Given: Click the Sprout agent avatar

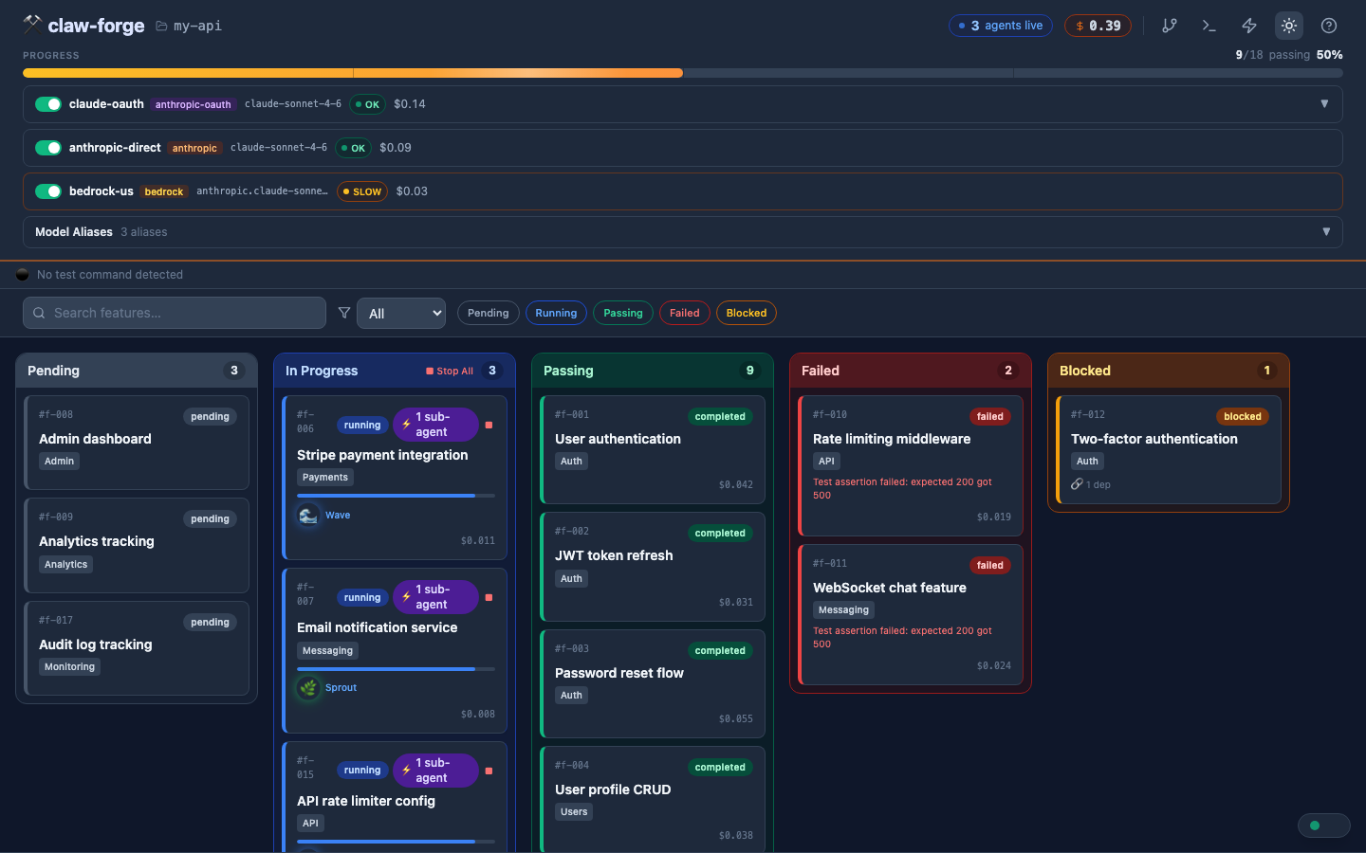Looking at the screenshot, I should (x=308, y=688).
